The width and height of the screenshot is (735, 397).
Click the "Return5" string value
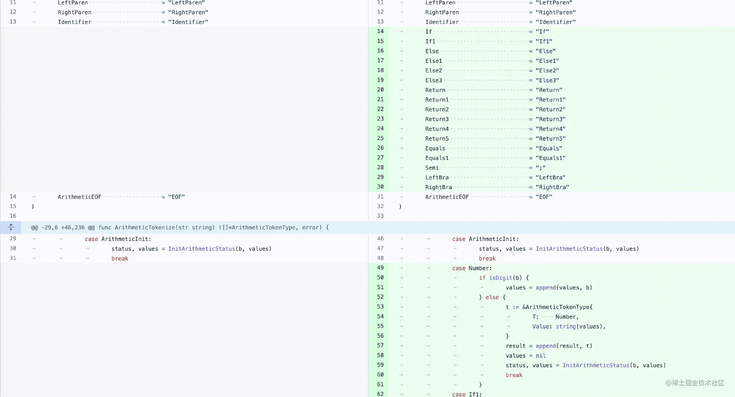[x=550, y=139]
